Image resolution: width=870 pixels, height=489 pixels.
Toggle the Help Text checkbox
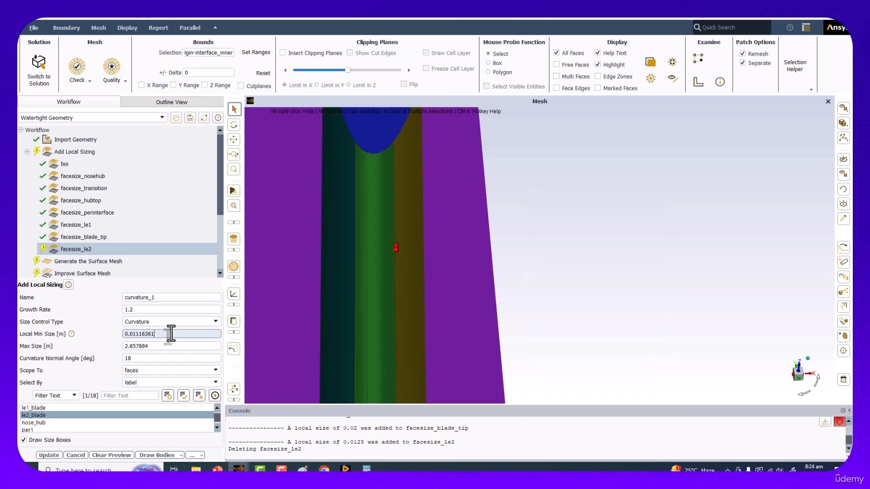[x=598, y=53]
